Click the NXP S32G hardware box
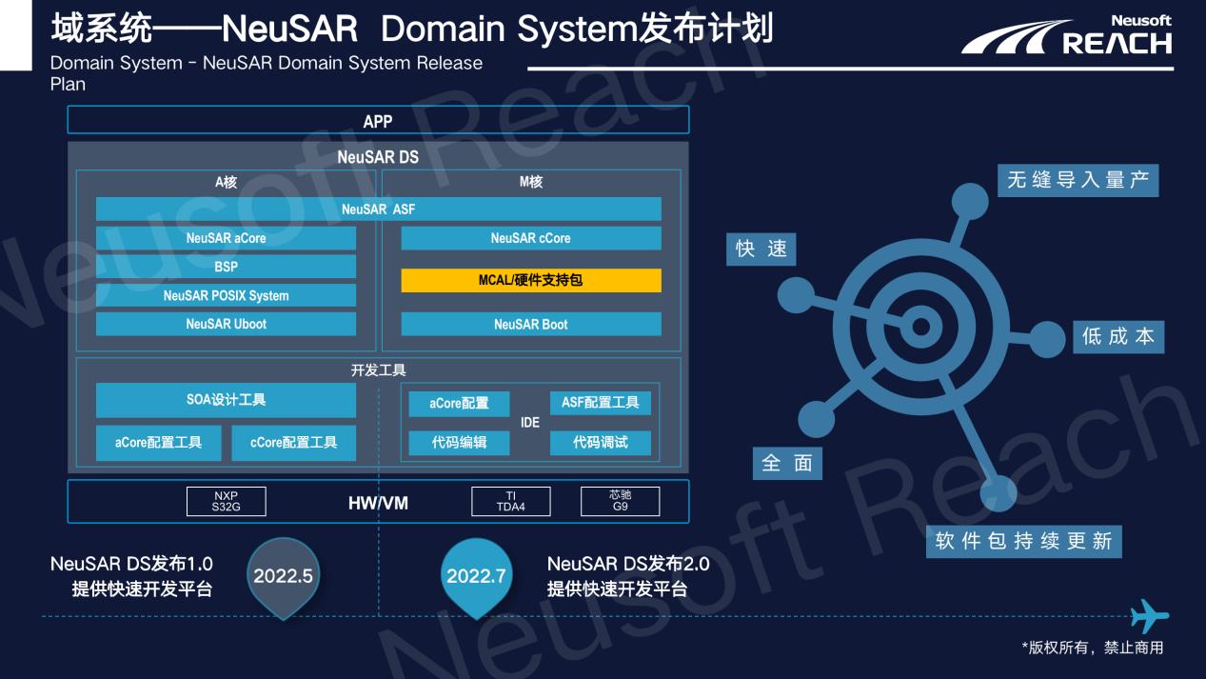The image size is (1206, 679). pos(226,501)
